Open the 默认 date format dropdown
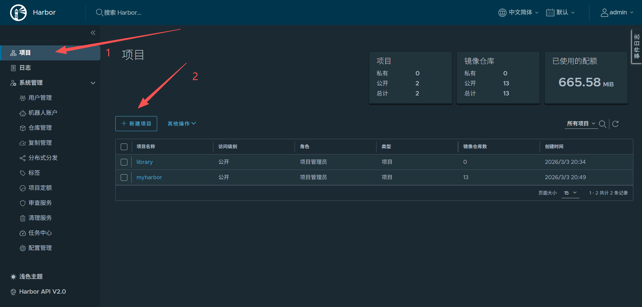 click(x=560, y=12)
